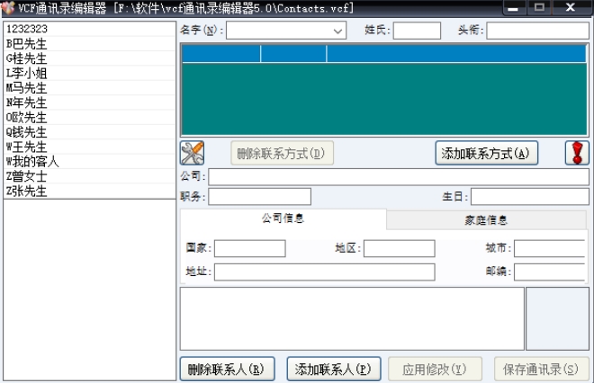Switch to the 家庭信息 tab
The image size is (594, 383).
click(486, 220)
